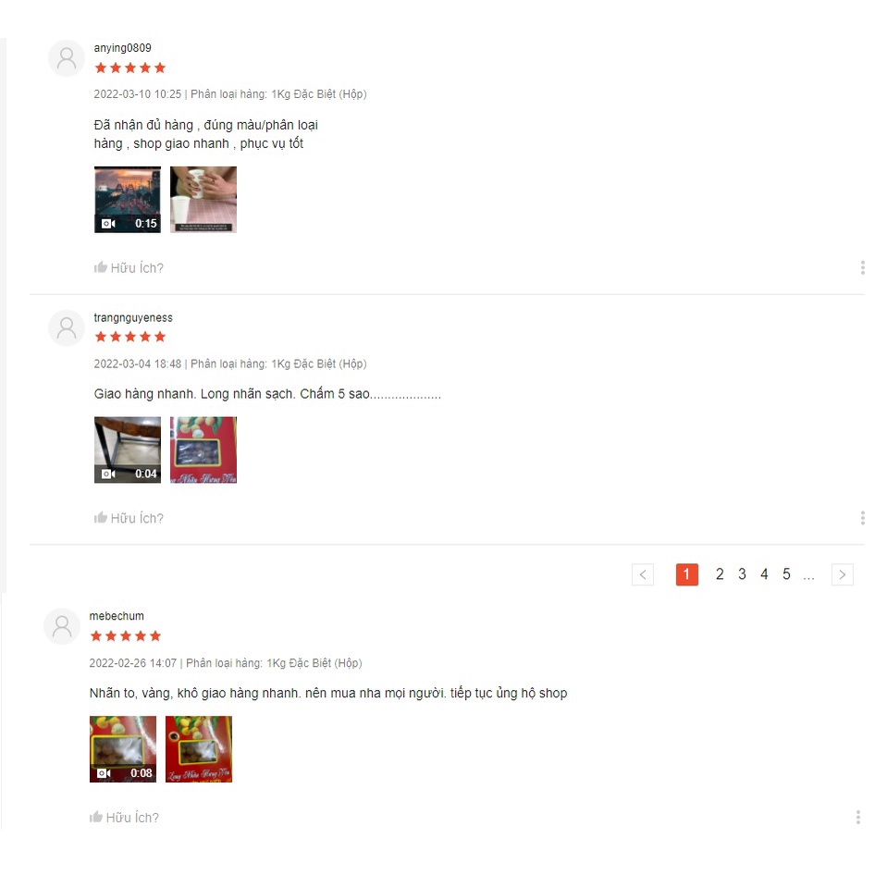The height and width of the screenshot is (887, 887).
Task: Play mebechum's 0:08 review video
Action: (x=123, y=749)
